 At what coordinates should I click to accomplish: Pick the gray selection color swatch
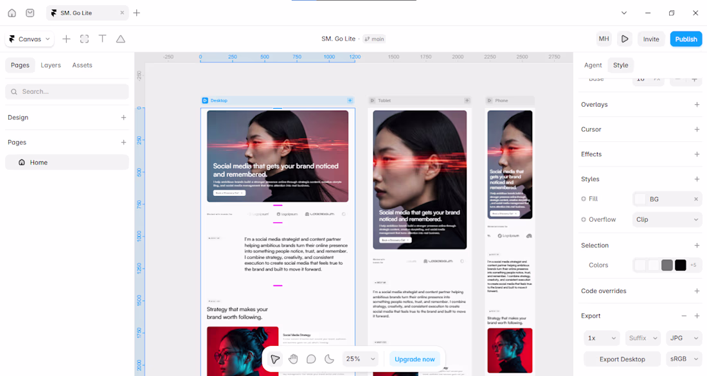tap(667, 265)
